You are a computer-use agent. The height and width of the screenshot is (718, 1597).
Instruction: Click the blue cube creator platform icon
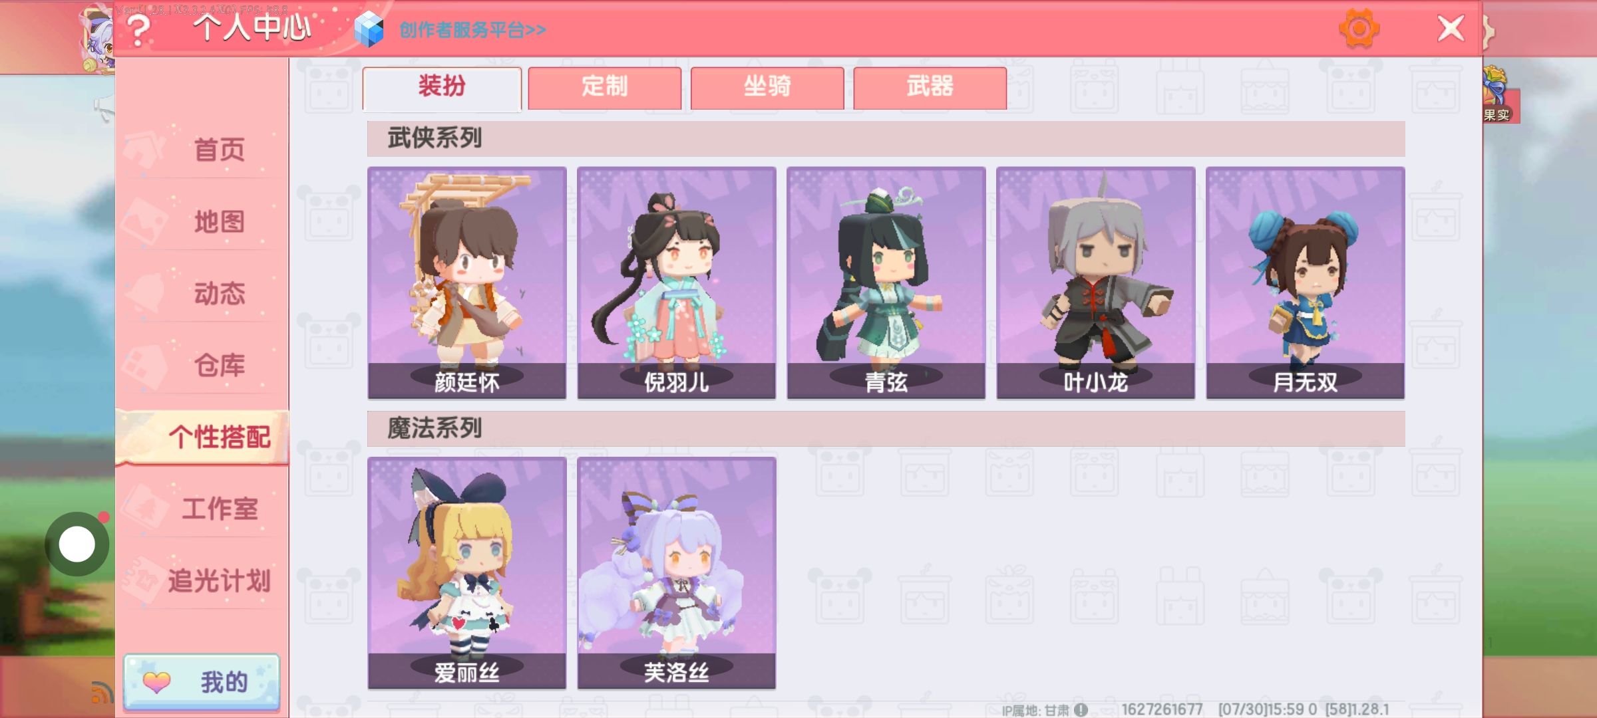(x=369, y=30)
